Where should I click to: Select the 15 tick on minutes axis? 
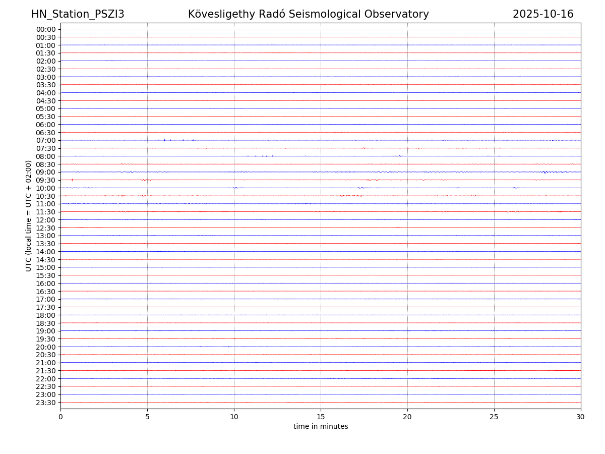(321, 417)
